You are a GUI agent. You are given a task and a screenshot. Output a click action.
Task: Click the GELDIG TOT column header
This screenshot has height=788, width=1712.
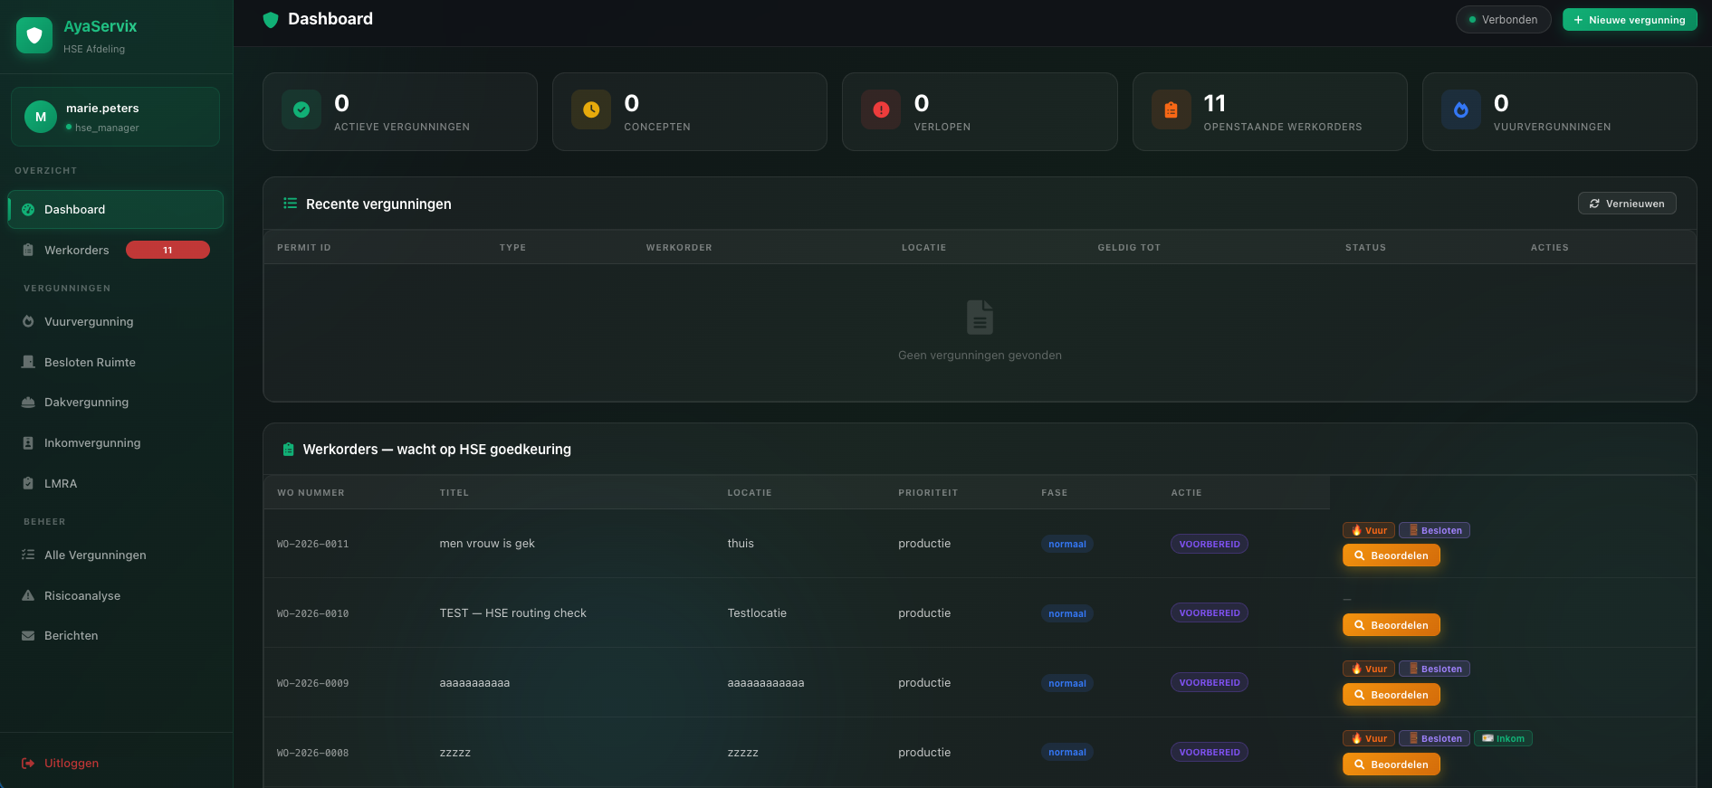coord(1129,248)
